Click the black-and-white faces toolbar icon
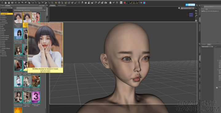The image size is (221, 113). [121, 3]
